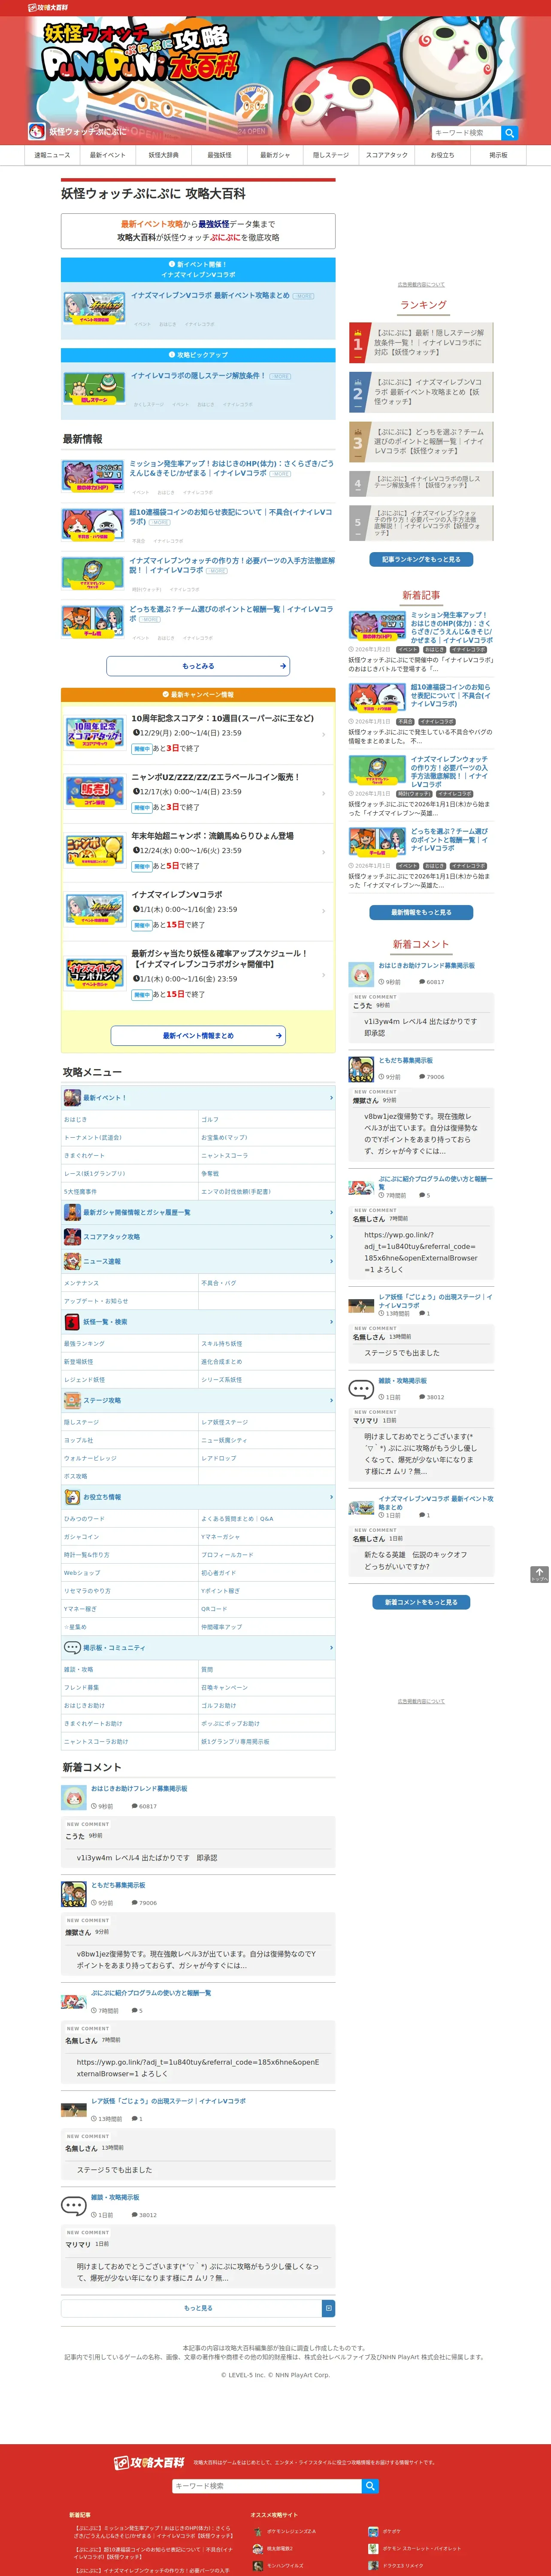
Task: Click the 最新イベント！ menu section icon
Action: coord(72,1097)
